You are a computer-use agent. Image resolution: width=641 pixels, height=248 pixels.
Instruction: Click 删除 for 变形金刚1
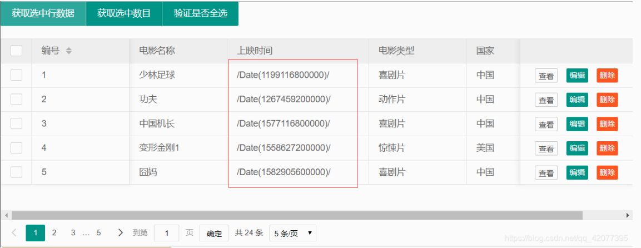pos(607,148)
